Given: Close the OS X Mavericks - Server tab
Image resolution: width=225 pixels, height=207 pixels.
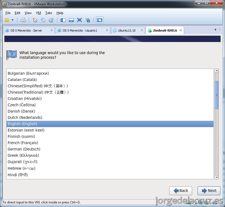Looking at the screenshot, I should [x=52, y=30].
